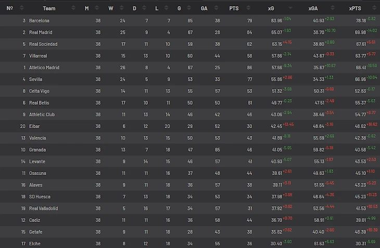Sort table by xPTS column header
380x248 pixels.
point(354,8)
